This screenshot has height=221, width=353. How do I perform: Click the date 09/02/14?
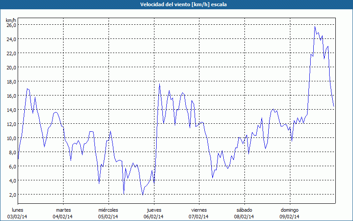(289, 217)
